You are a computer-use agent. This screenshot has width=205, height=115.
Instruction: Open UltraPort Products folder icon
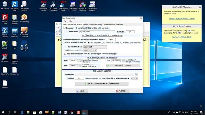tap(14, 19)
